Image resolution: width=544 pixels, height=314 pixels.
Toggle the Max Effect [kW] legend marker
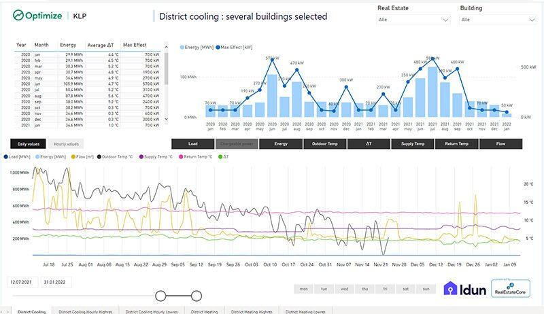click(x=218, y=48)
